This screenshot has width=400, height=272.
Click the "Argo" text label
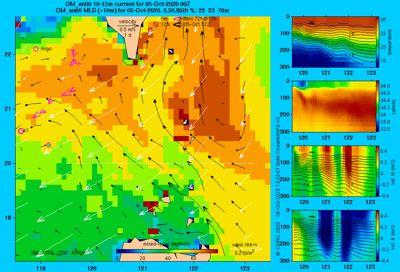click(x=46, y=49)
